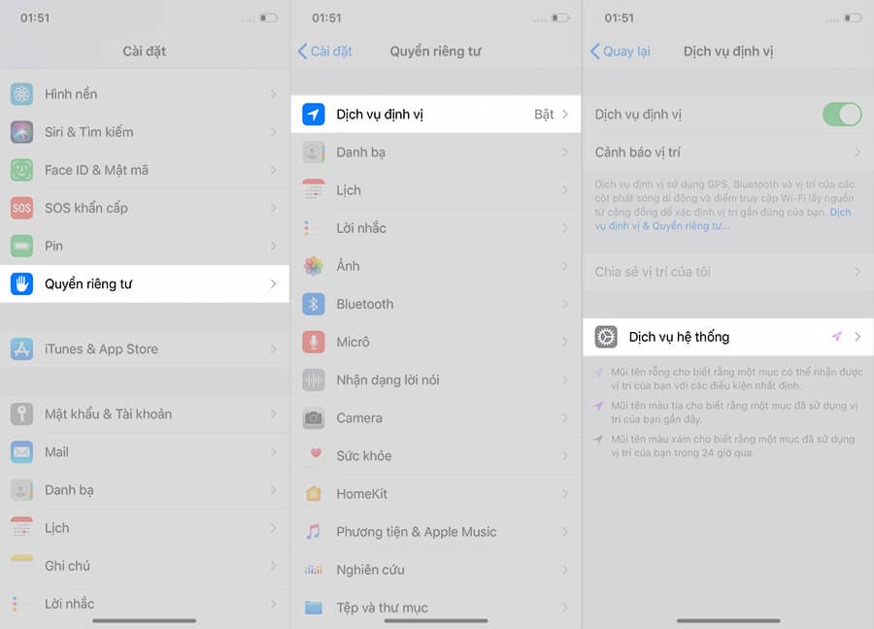Tap the Quay lại back button
Image resolution: width=874 pixels, height=629 pixels.
[x=621, y=50]
